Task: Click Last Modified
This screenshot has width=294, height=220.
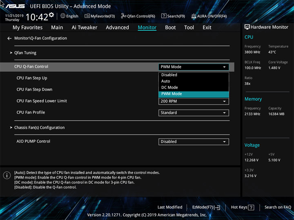Action: click(170, 207)
